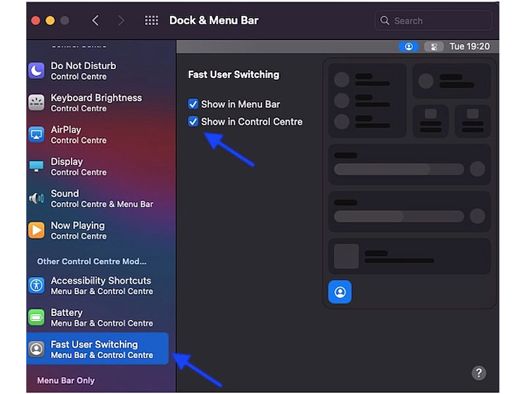Toggle Show in Control Centre checkbox
525x394 pixels.
click(x=193, y=121)
